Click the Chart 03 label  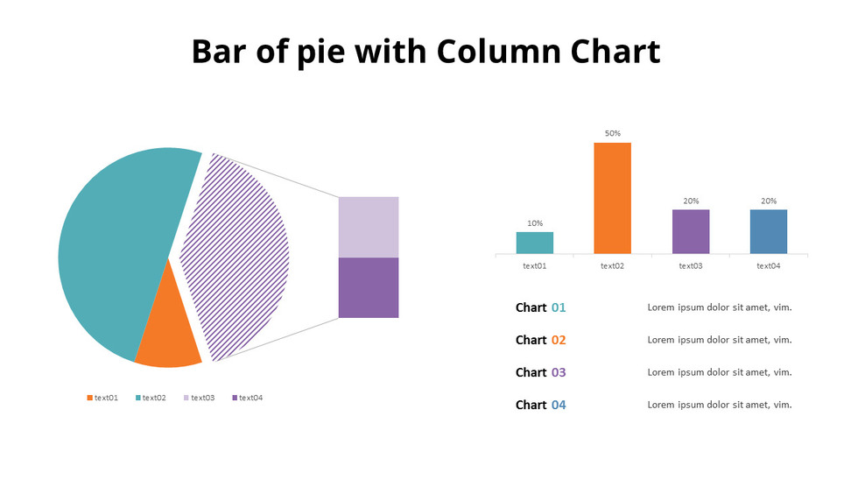pyautogui.click(x=540, y=372)
